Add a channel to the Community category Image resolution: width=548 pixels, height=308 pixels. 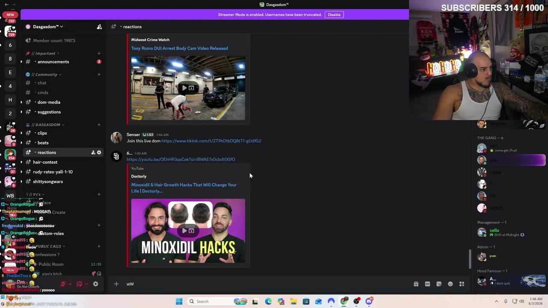99,74
